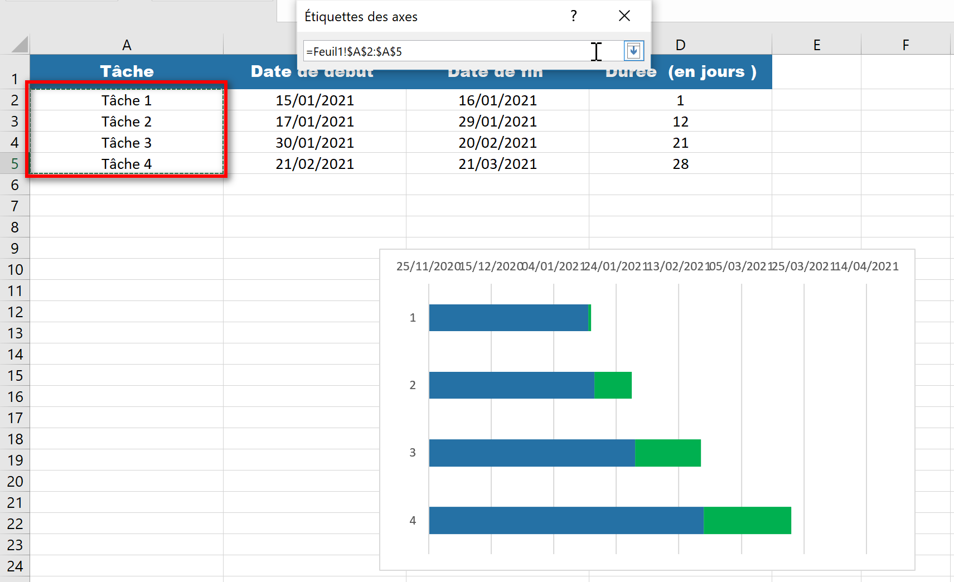The width and height of the screenshot is (954, 582).
Task: Click the Étiquettes des axes dialog title
Action: pos(361,17)
